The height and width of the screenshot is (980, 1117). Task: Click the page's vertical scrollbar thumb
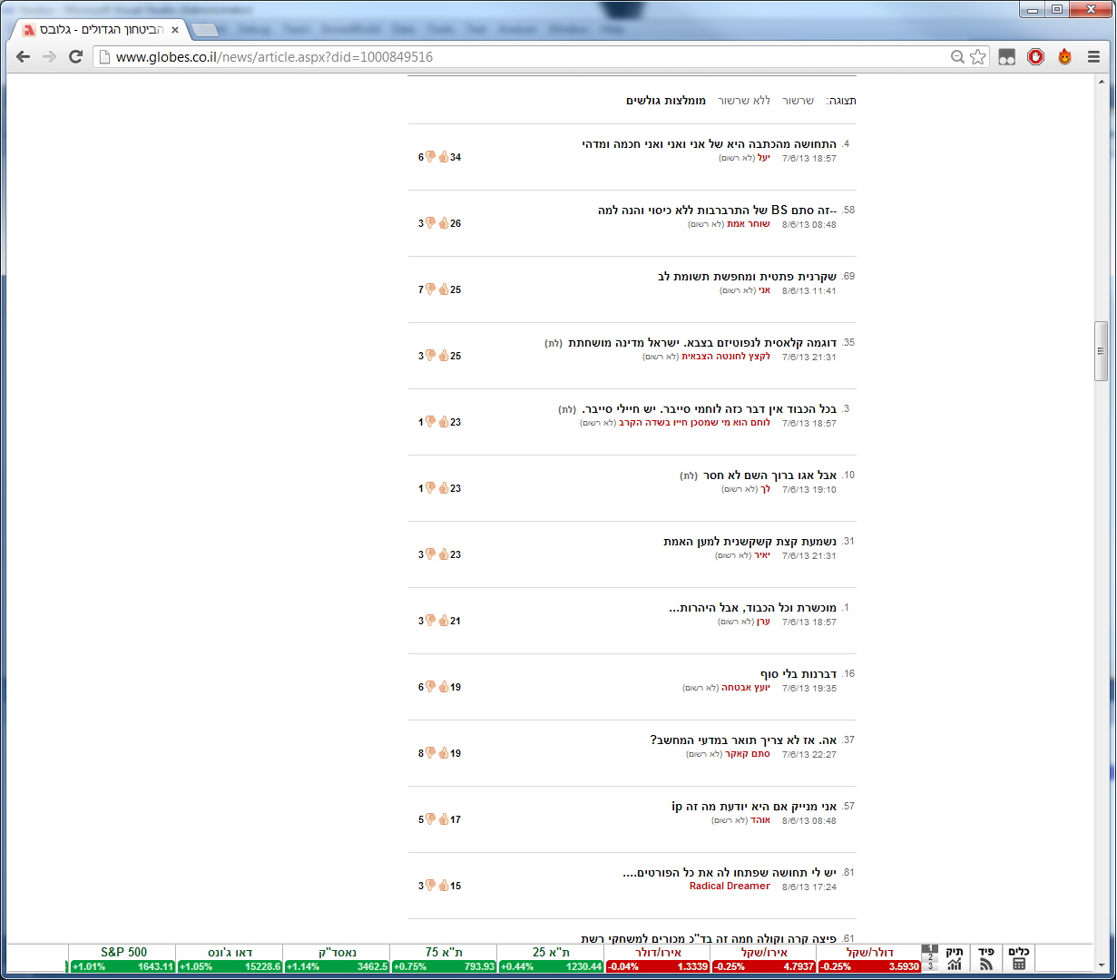(1102, 351)
